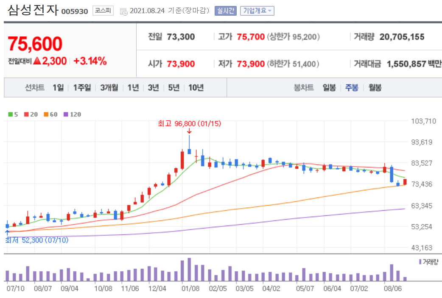
Task: Click the 상한가 95,200 text
Action: point(293,37)
